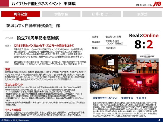Click the masked audience photo

127,59
